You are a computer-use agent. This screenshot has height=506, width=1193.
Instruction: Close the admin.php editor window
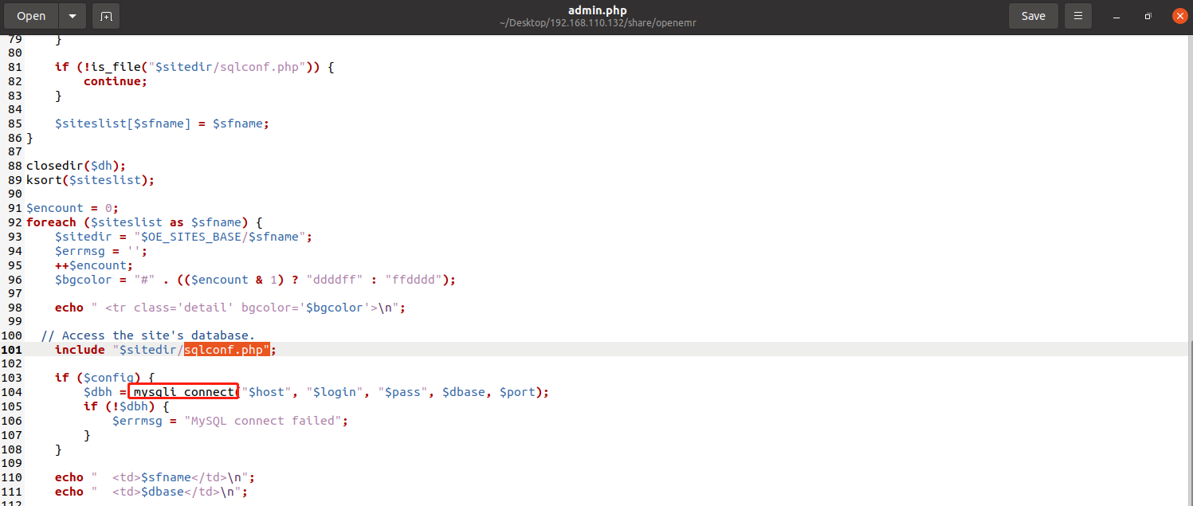pos(1179,16)
